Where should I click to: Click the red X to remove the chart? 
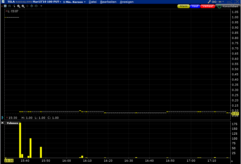(2, 6)
